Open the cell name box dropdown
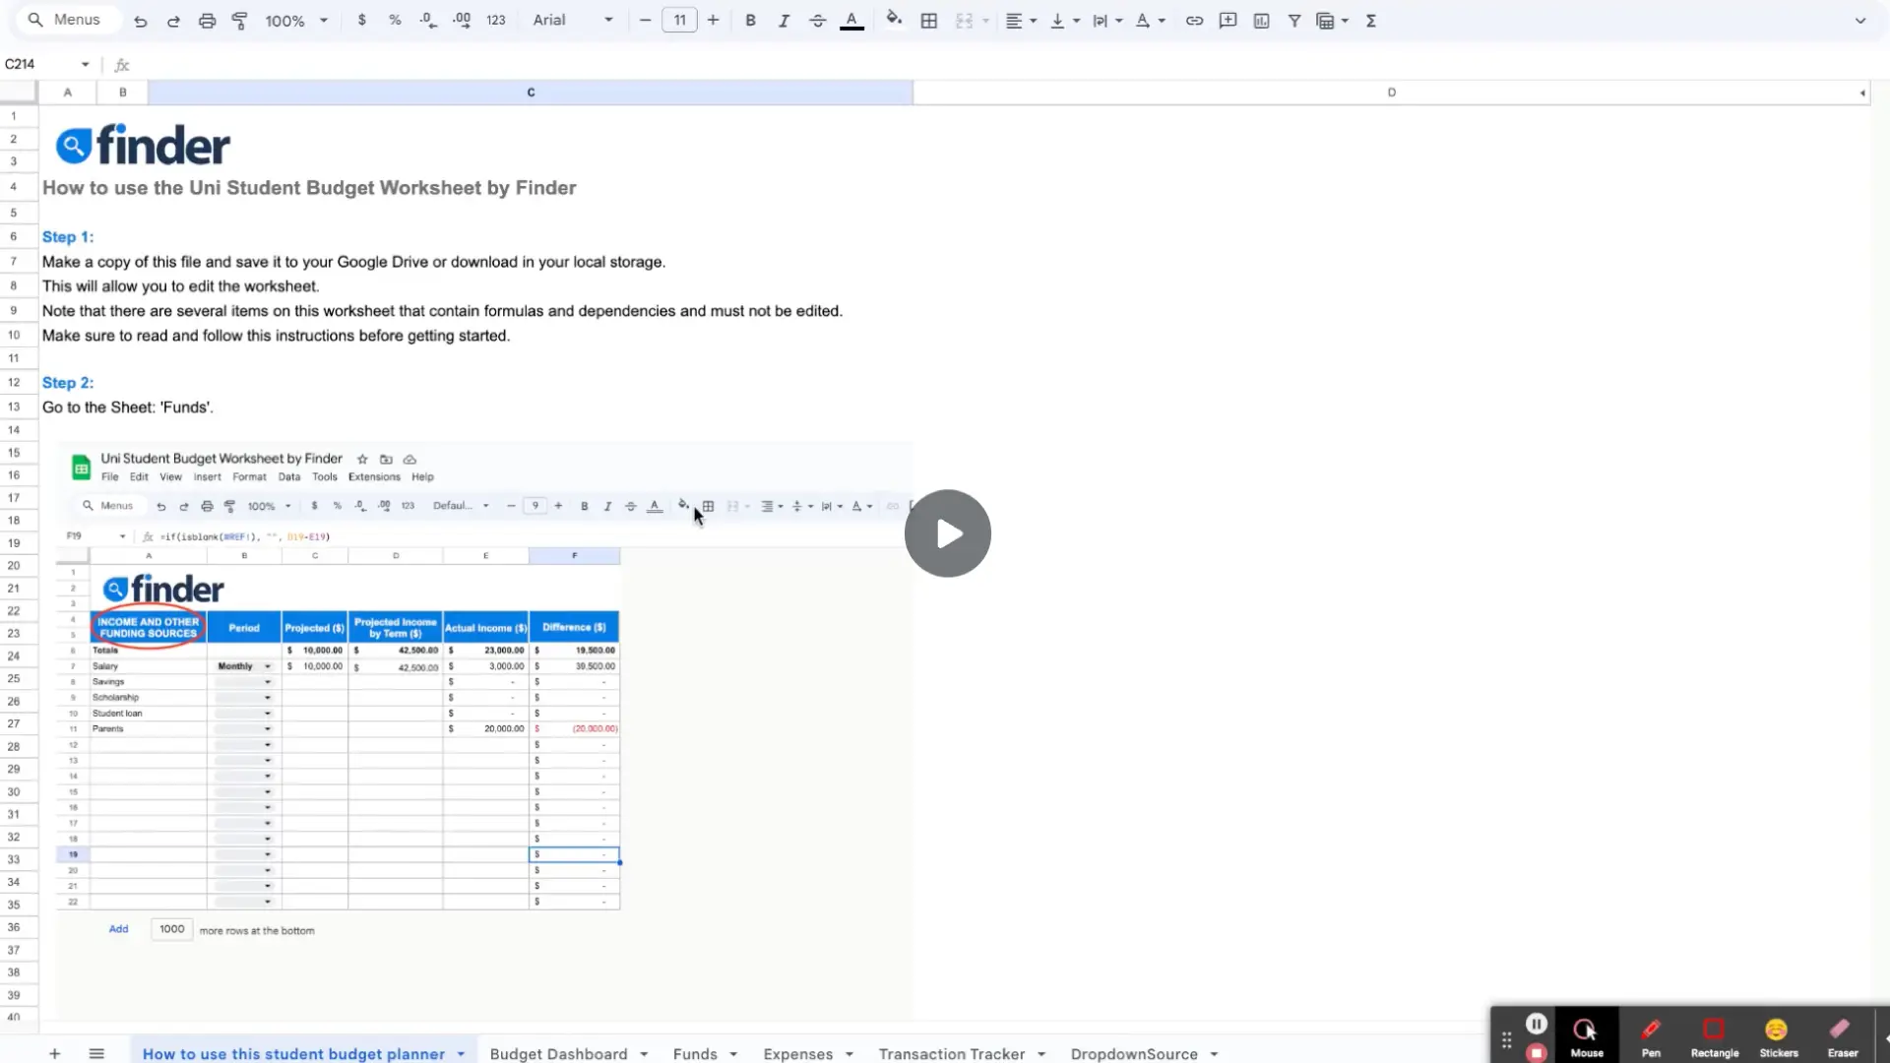This screenshot has height=1063, width=1890. click(x=85, y=65)
